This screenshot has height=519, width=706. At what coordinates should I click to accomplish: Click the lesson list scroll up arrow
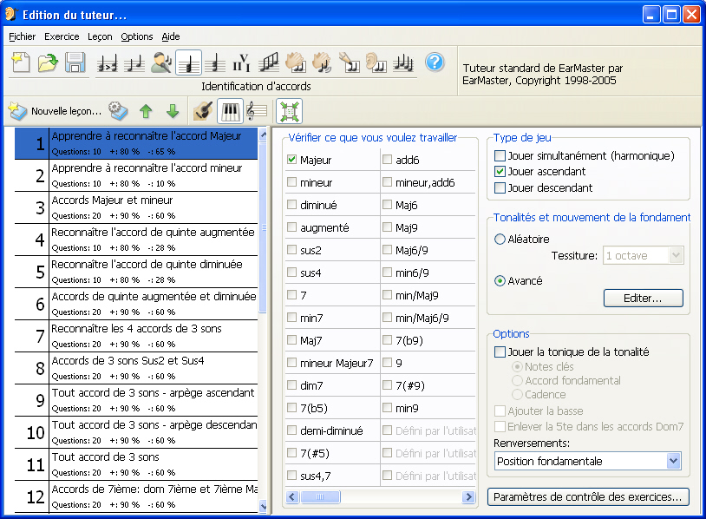[x=264, y=135]
